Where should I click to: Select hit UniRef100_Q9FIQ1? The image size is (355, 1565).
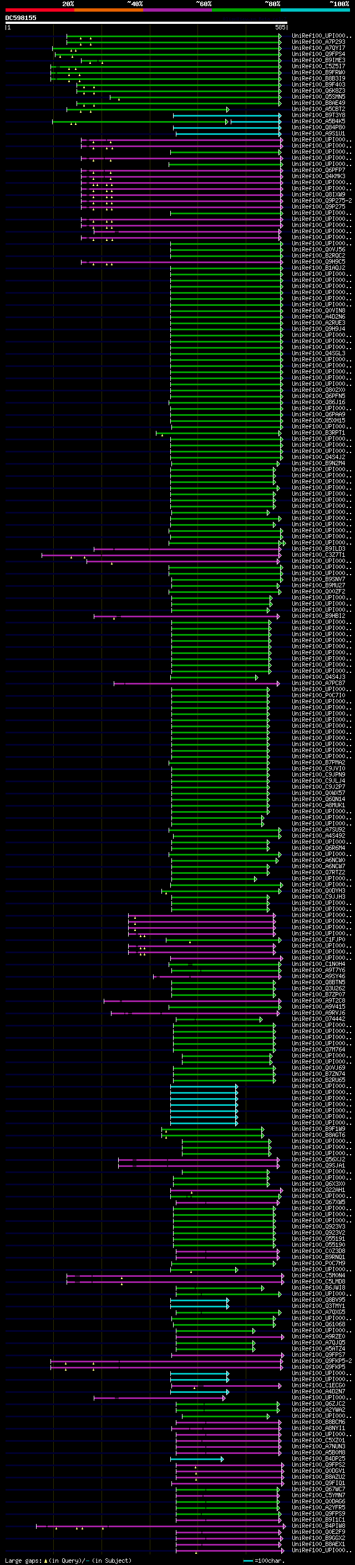point(318,1483)
